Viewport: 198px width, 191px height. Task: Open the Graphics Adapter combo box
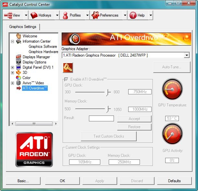pos(126,55)
